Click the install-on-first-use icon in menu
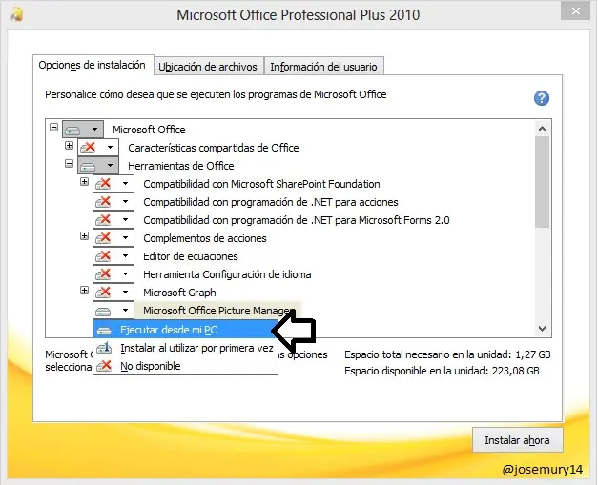 coord(104,348)
